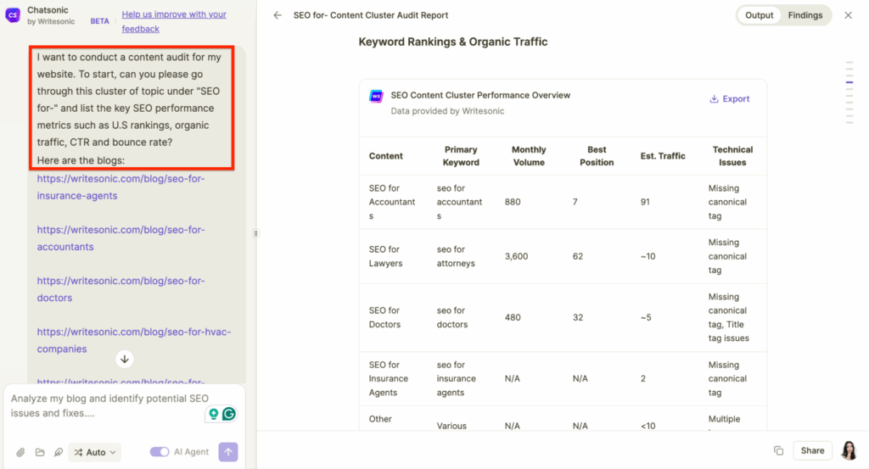Click the highlighted purple section outline marker
The image size is (869, 469).
(849, 82)
